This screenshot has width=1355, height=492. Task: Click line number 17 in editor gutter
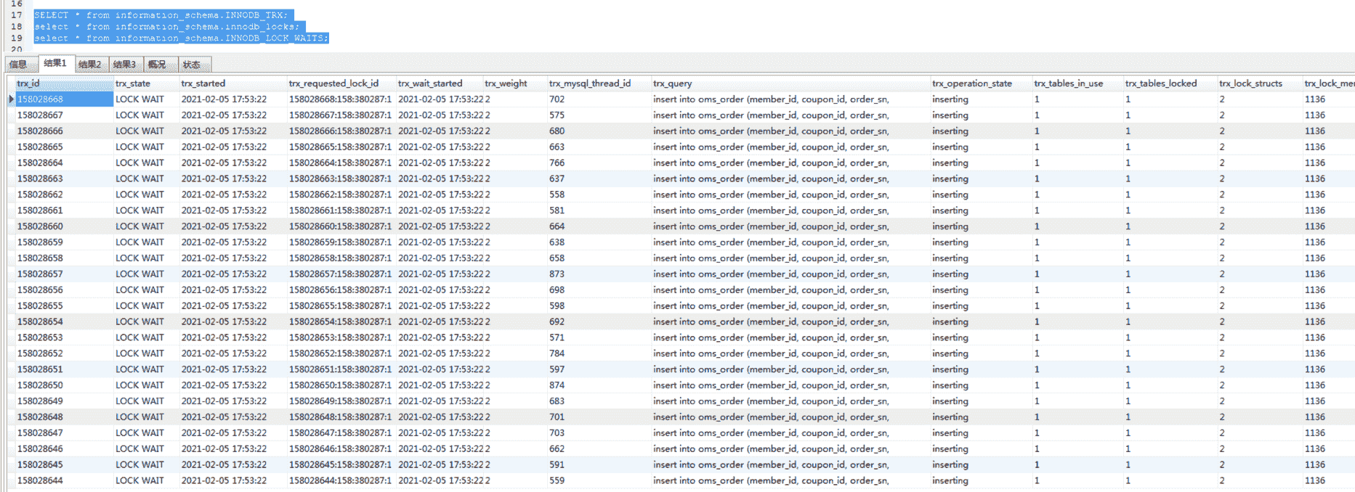coord(17,15)
